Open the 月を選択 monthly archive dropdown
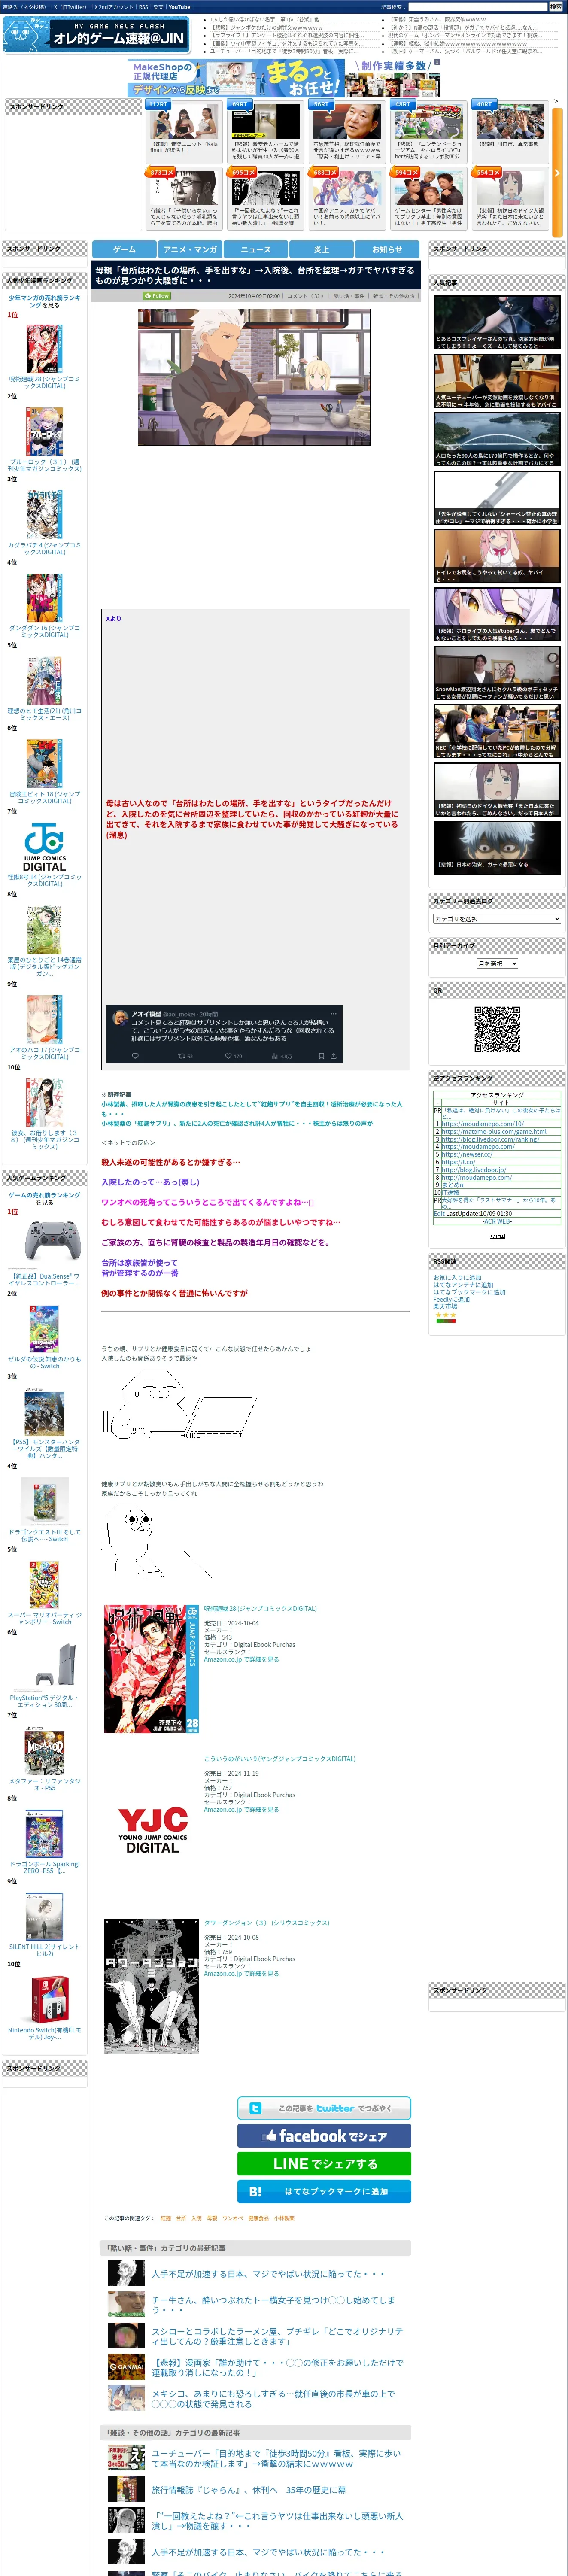Viewport: 568px width, 2576px height. click(x=497, y=964)
